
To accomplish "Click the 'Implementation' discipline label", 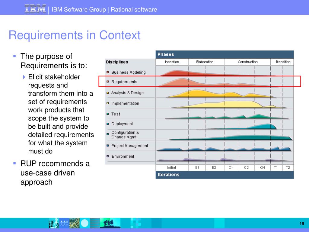I will (x=125, y=103).
